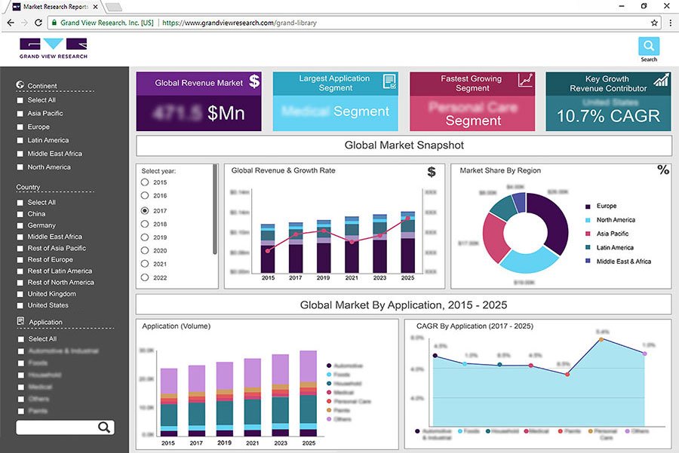This screenshot has height=453, width=679.
Task: Click the trend chart icon on Fastest Growing Segment card
Action: coord(526,81)
